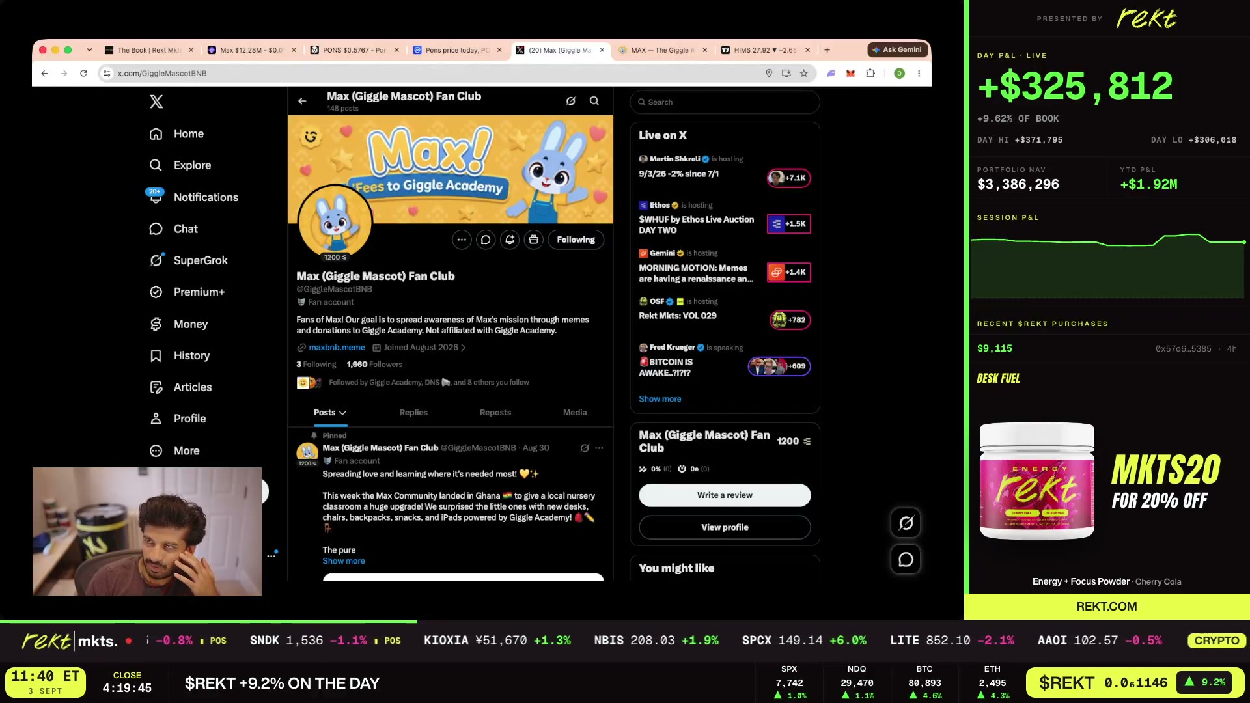The image size is (1250, 703).
Task: Open the 1,660 Followers list
Action: [x=374, y=365]
